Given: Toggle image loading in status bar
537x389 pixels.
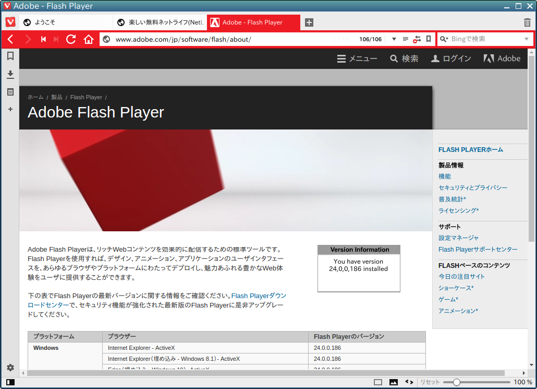Looking at the screenshot, I should click(394, 382).
